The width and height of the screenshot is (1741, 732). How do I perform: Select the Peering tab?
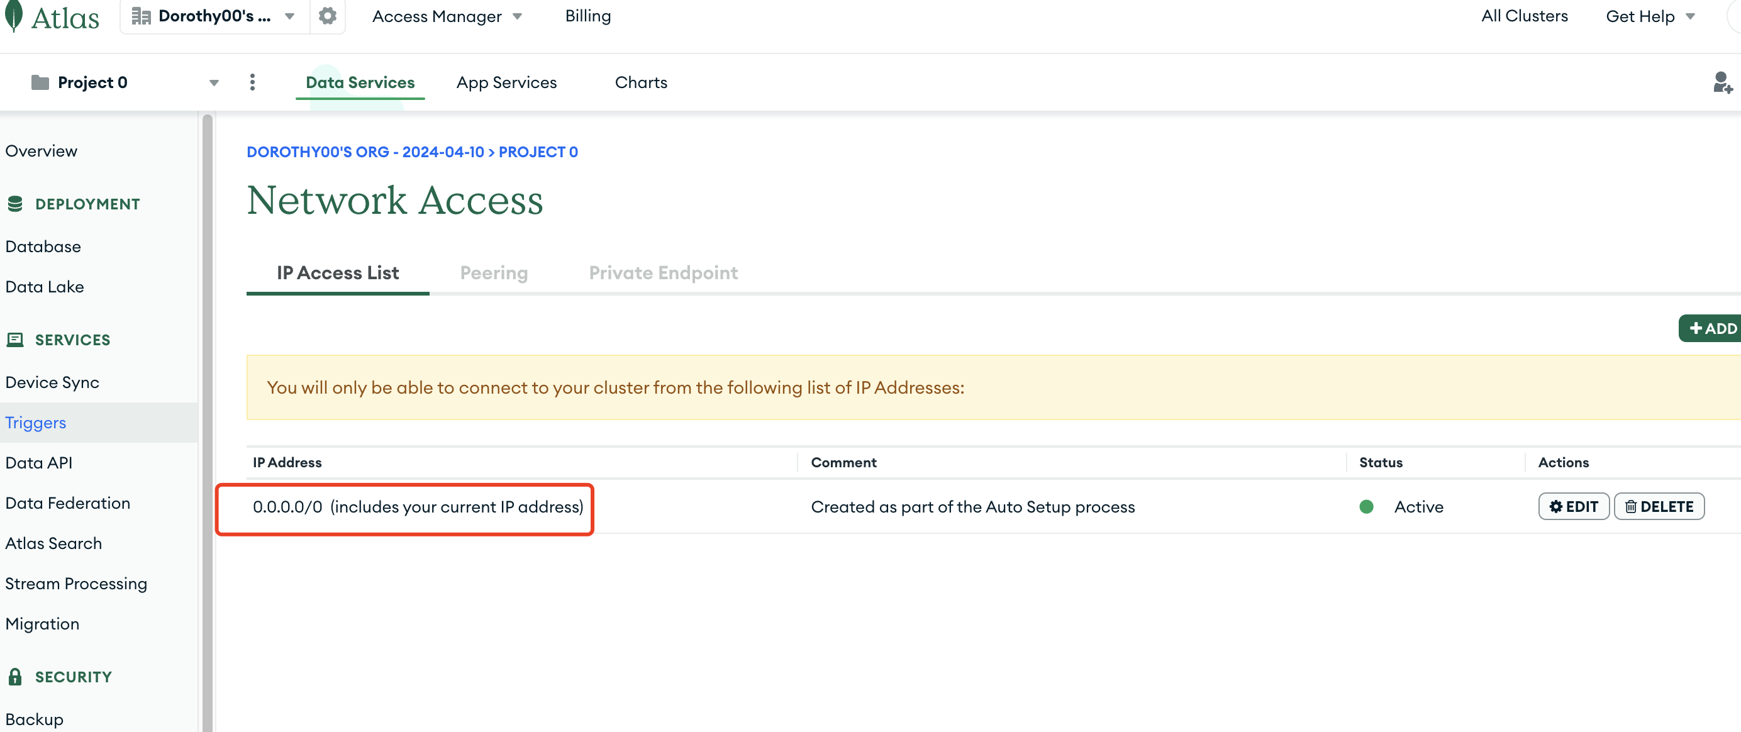(493, 272)
